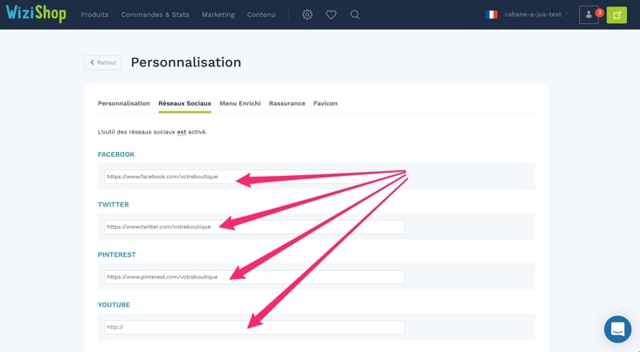Image resolution: width=640 pixels, height=352 pixels.
Task: Go back with the Retour button
Action: click(103, 62)
